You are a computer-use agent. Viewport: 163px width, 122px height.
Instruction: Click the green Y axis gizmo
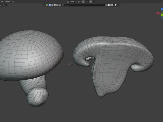(162, 15)
